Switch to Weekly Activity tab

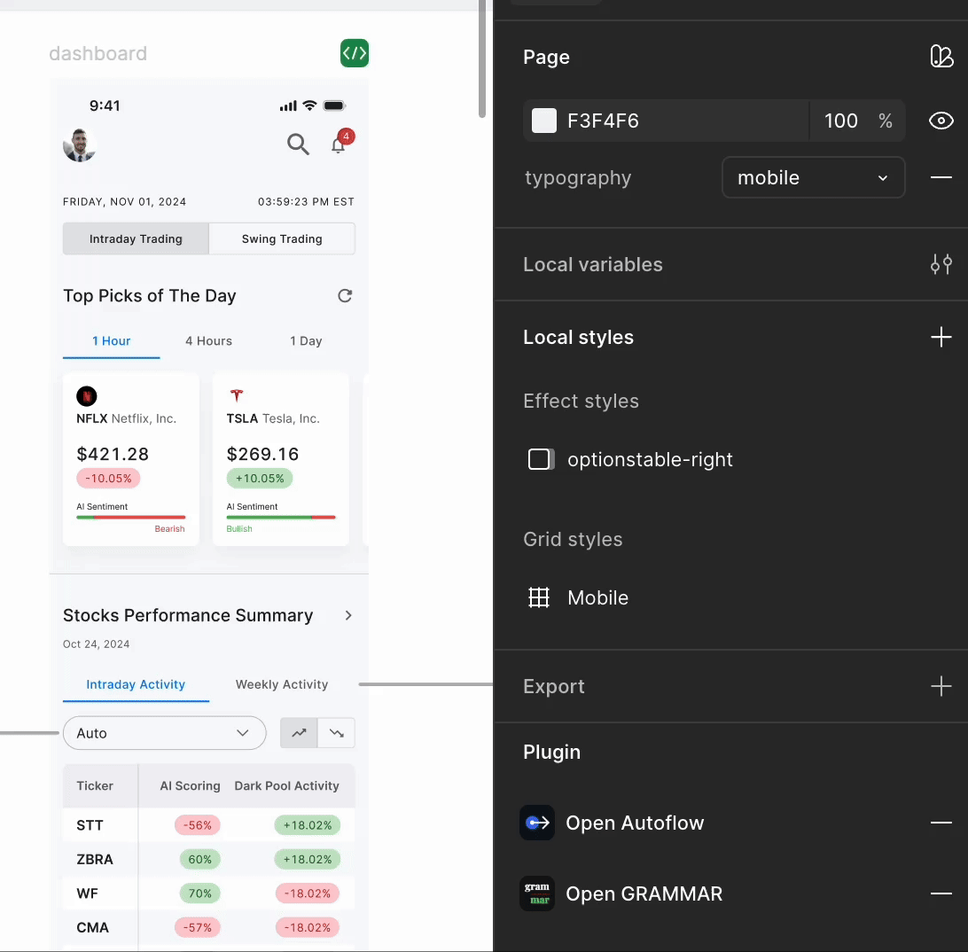(282, 684)
